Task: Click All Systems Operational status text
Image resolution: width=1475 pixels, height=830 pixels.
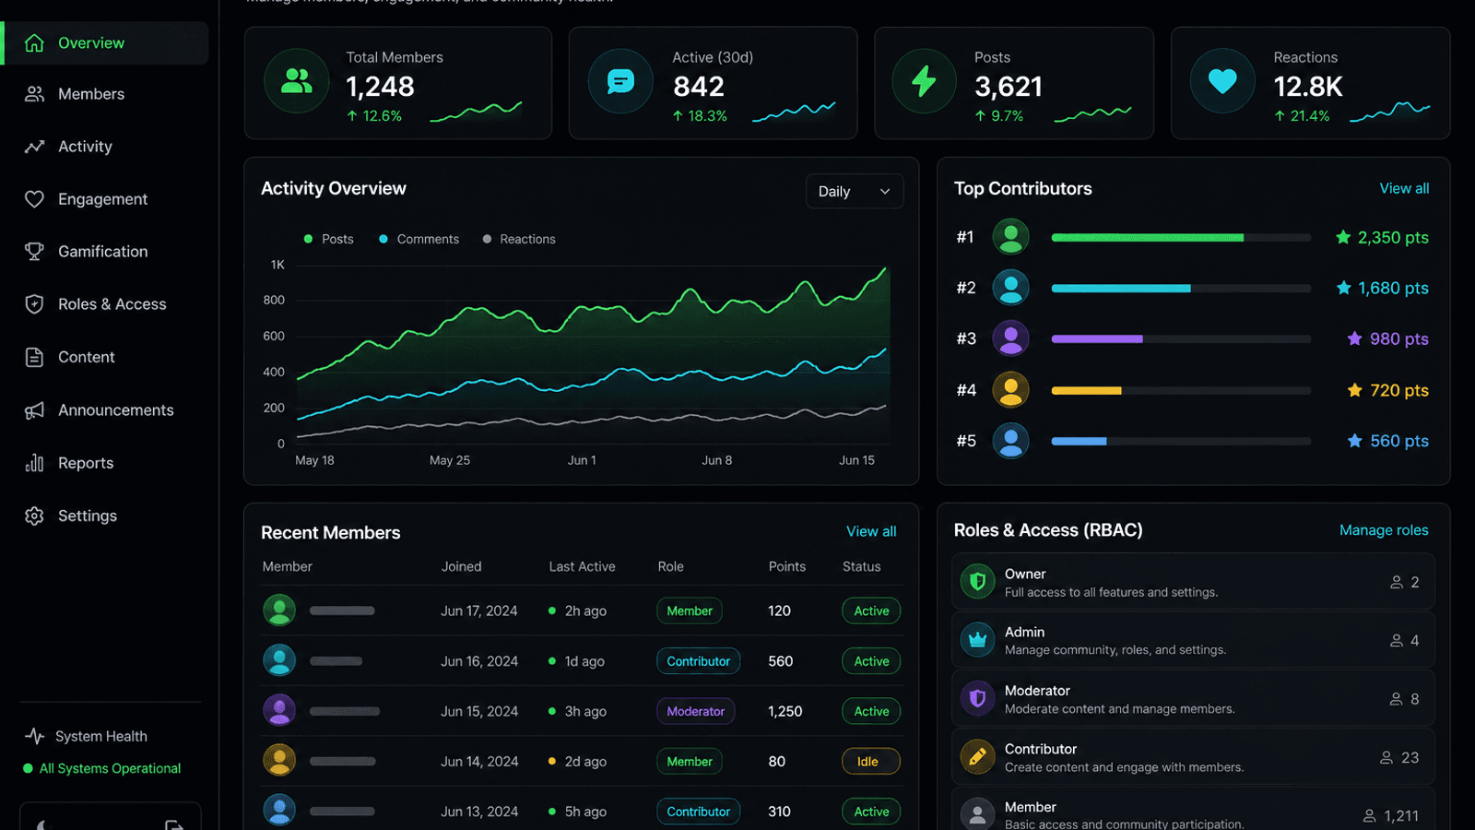Action: (110, 768)
